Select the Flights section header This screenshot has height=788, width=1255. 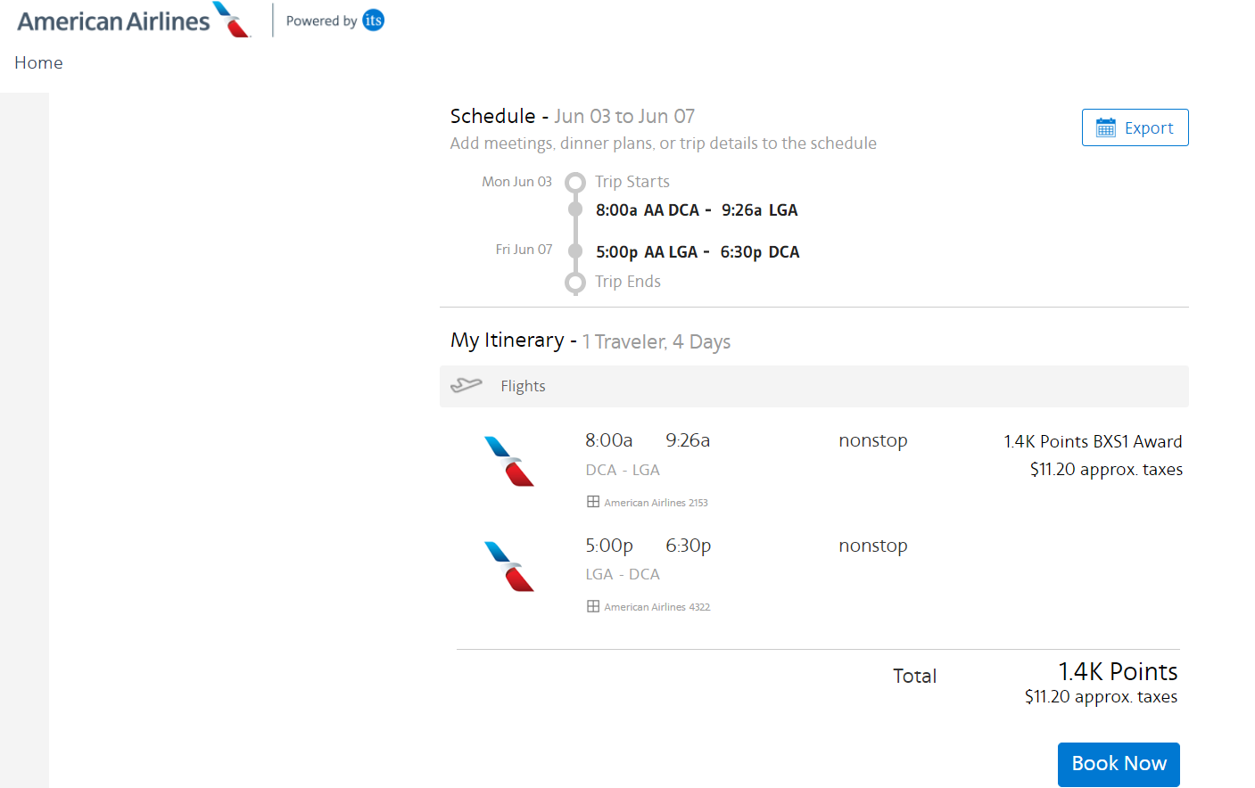click(813, 386)
